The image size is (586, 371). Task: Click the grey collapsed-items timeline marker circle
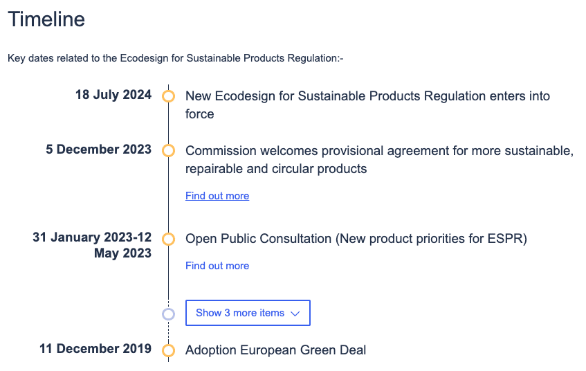pos(168,314)
